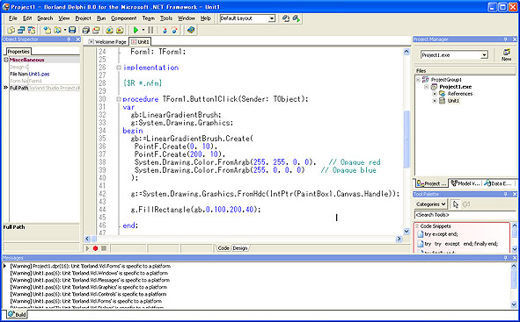This screenshot has height=322, width=520.
Task: Click the Remove file from project icon
Action: coord(120,30)
